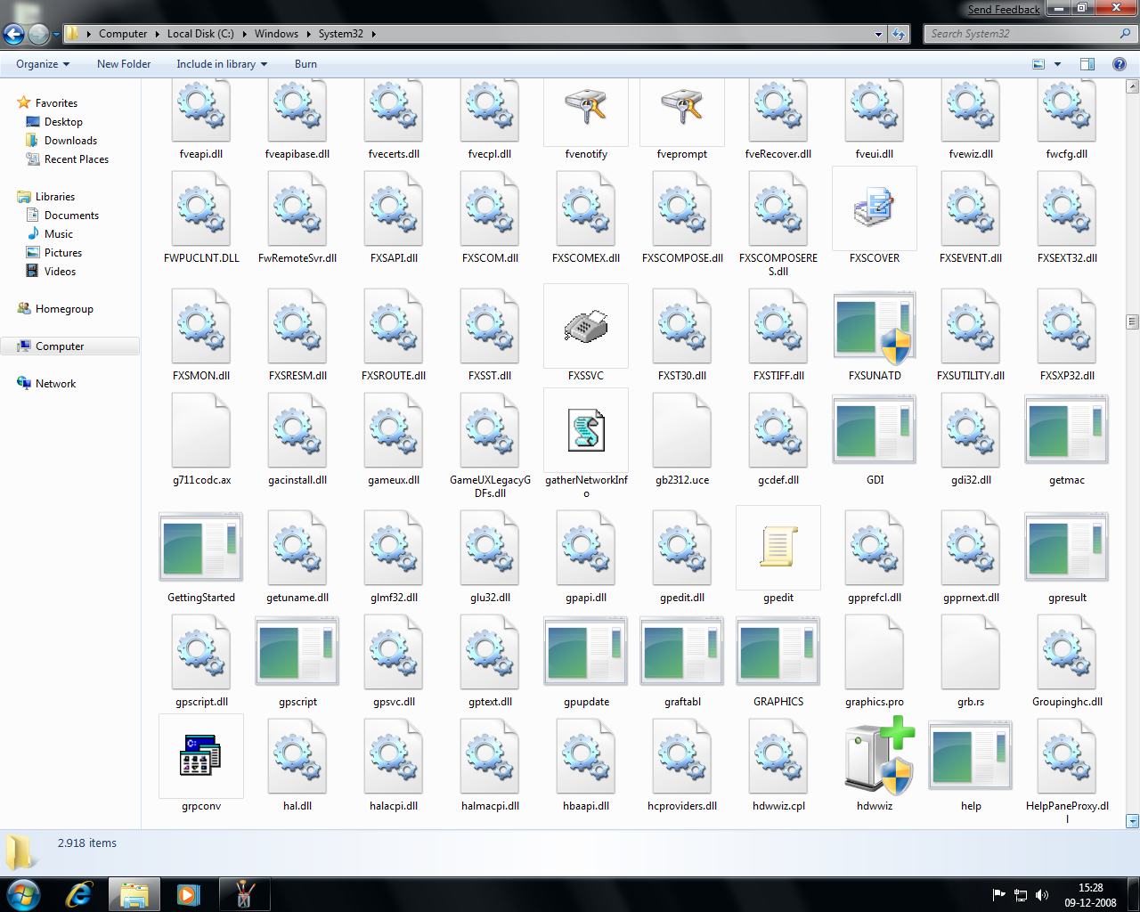Navigate to Windows via the breadcrumb
This screenshot has height=912, width=1140.
277,33
